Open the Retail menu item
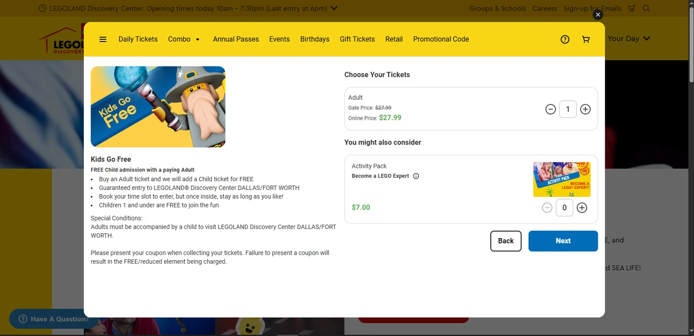The height and width of the screenshot is (336, 694). (394, 39)
